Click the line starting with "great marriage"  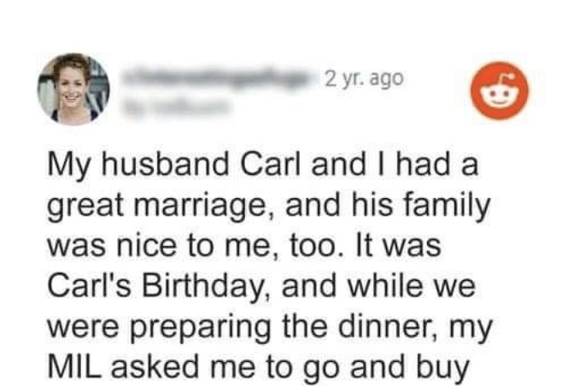[x=268, y=207]
